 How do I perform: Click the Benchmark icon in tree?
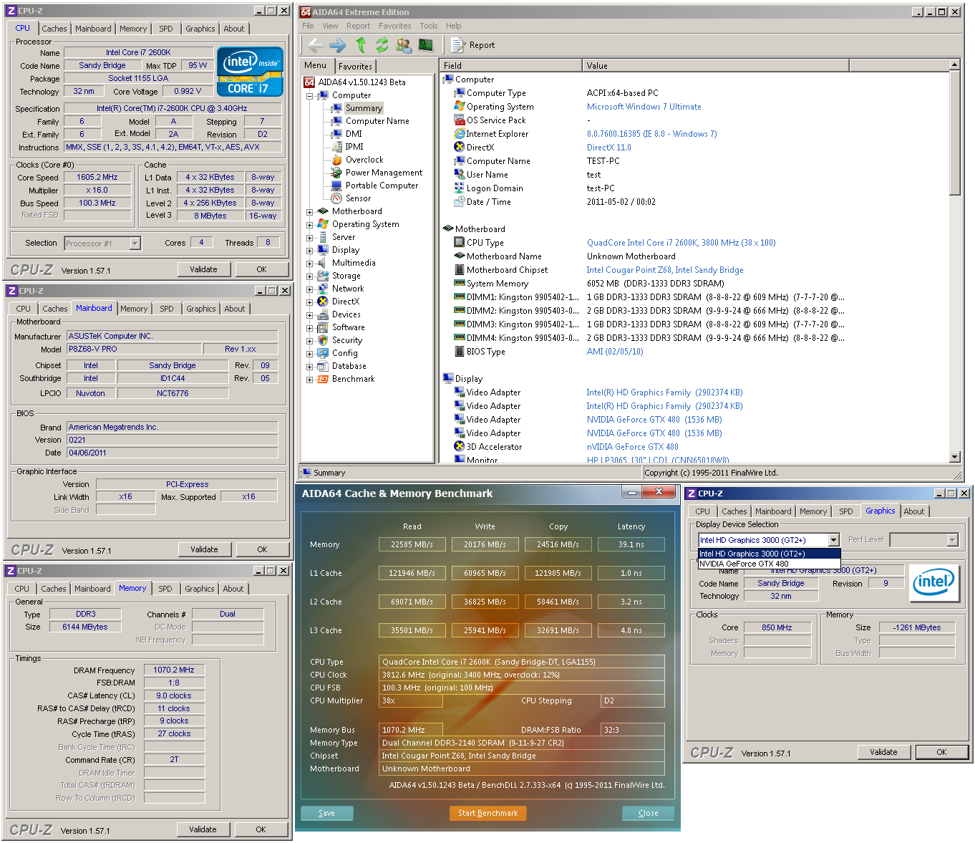pos(323,379)
